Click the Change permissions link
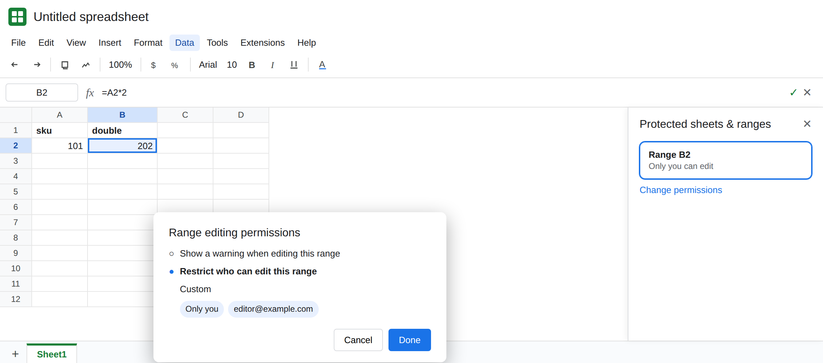The image size is (823, 363). (x=681, y=190)
